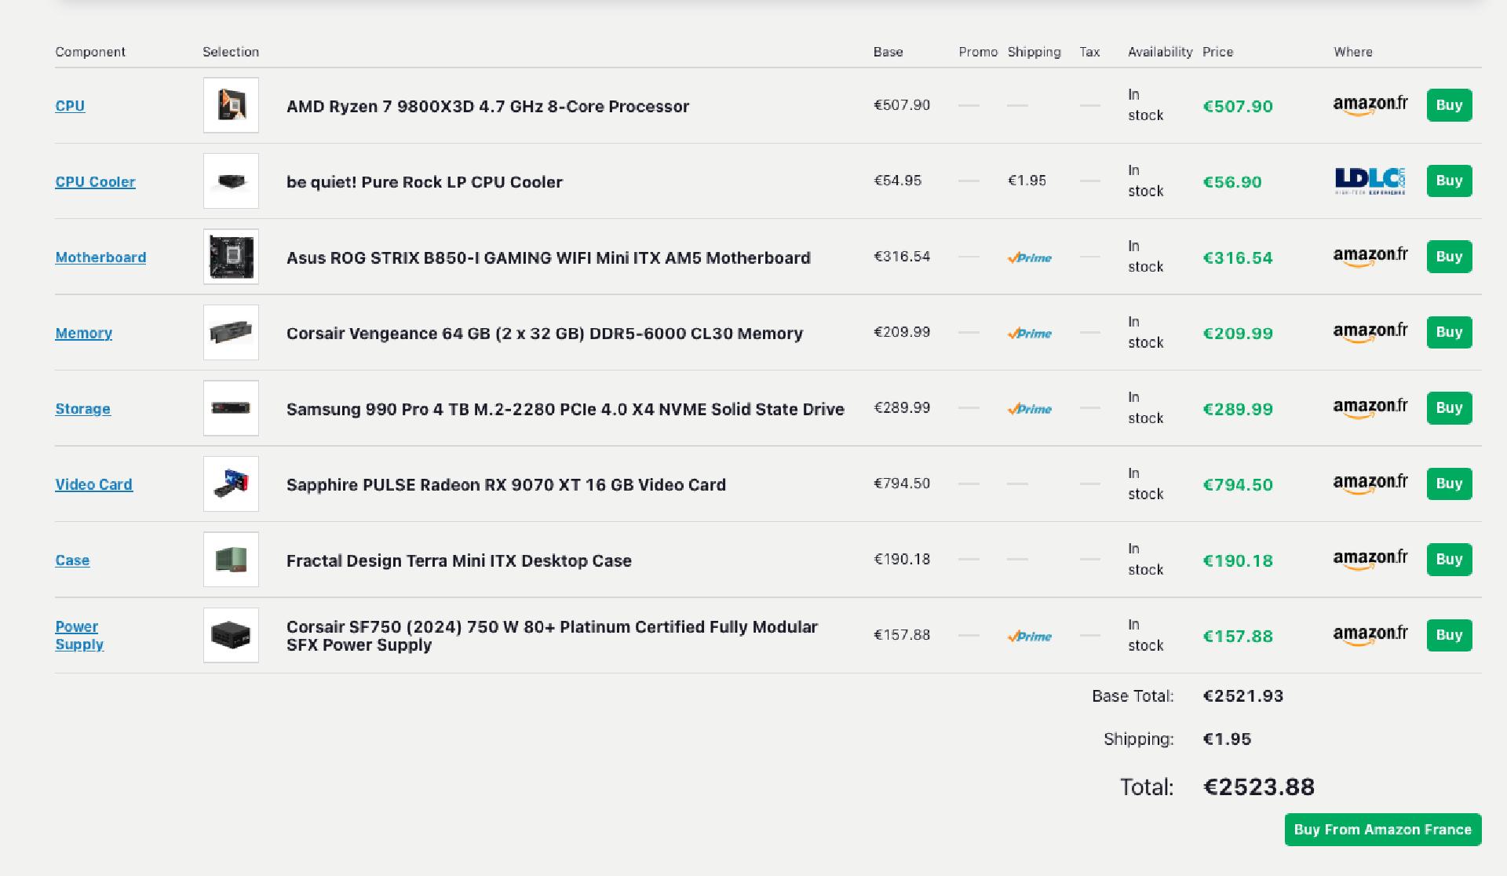Click the AMD Ryzen 7 9800X3D product thumbnail
Viewport: 1507px width, 876px height.
click(231, 105)
